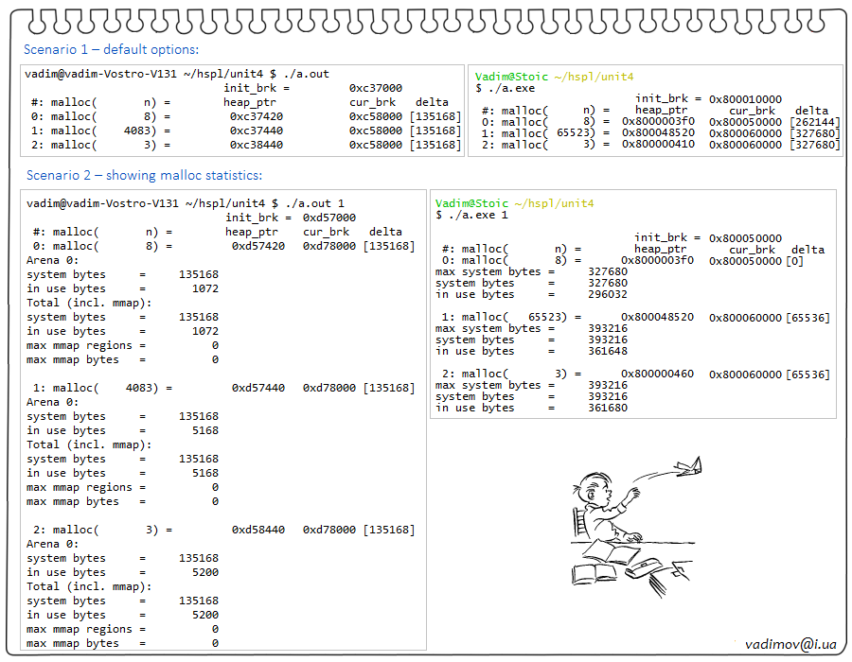Click the delta value [0]

point(794,261)
